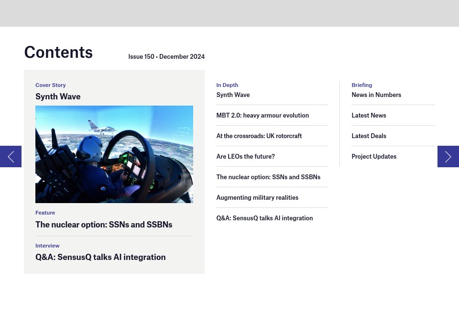Click the previous page arrow button
This screenshot has width=459, height=313.
tap(11, 156)
